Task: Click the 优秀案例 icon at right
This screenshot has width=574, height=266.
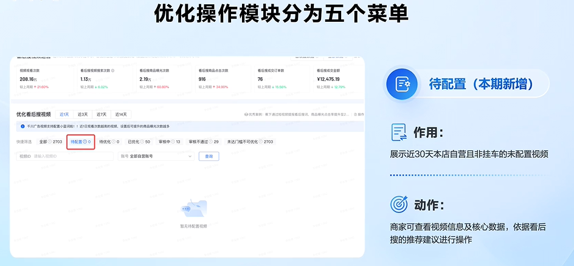Action: (x=246, y=114)
